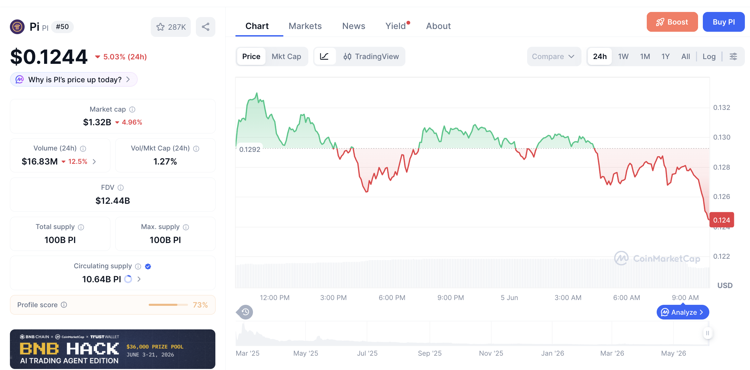Image resolution: width=750 pixels, height=370 pixels.
Task: Show Market cap info tooltip icon
Action: [x=132, y=109]
